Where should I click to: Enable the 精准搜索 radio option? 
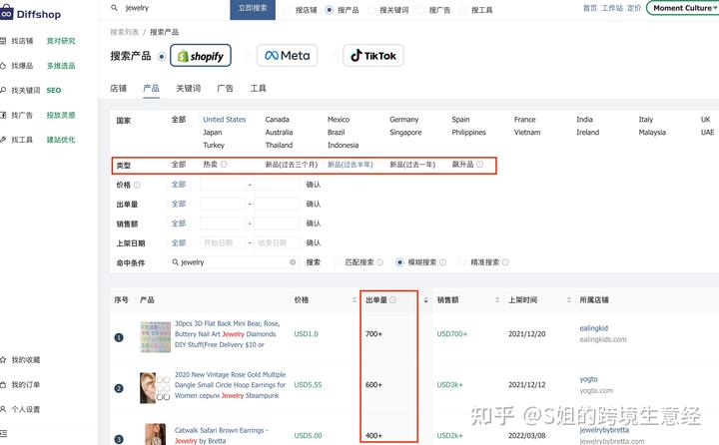point(462,262)
